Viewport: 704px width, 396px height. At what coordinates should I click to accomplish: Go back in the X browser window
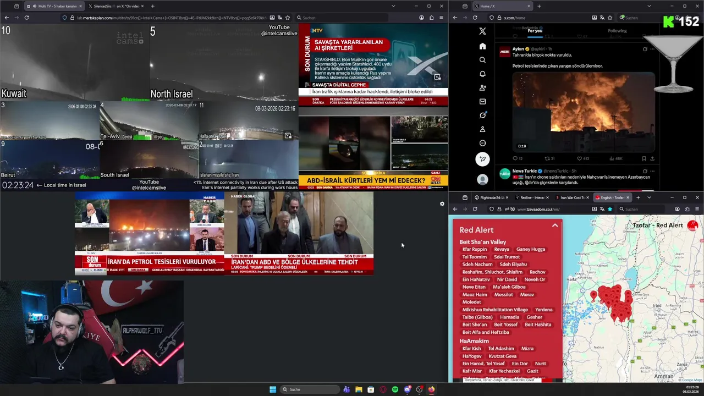coord(455,18)
